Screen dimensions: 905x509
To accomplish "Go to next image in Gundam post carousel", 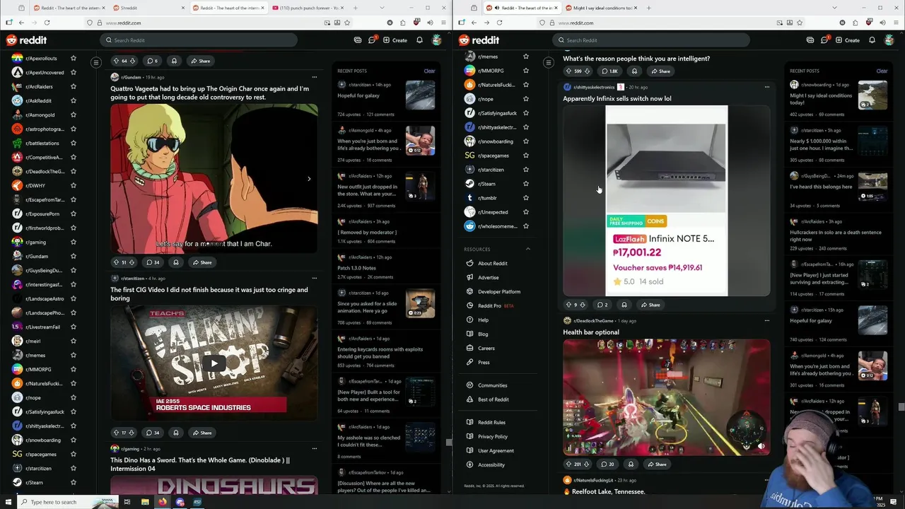I will [x=309, y=179].
